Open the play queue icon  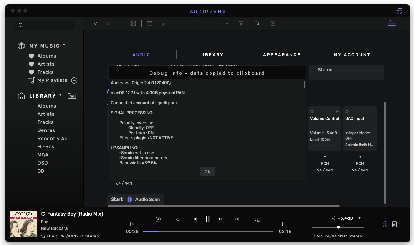257,219
